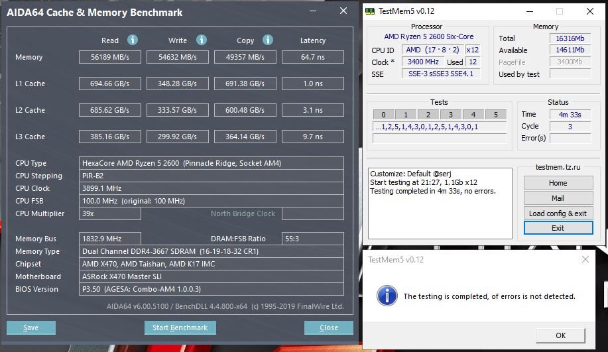Image resolution: width=608 pixels, height=352 pixels.
Task: Click the L2 Cache latency 3.1 ns
Action: (312, 110)
